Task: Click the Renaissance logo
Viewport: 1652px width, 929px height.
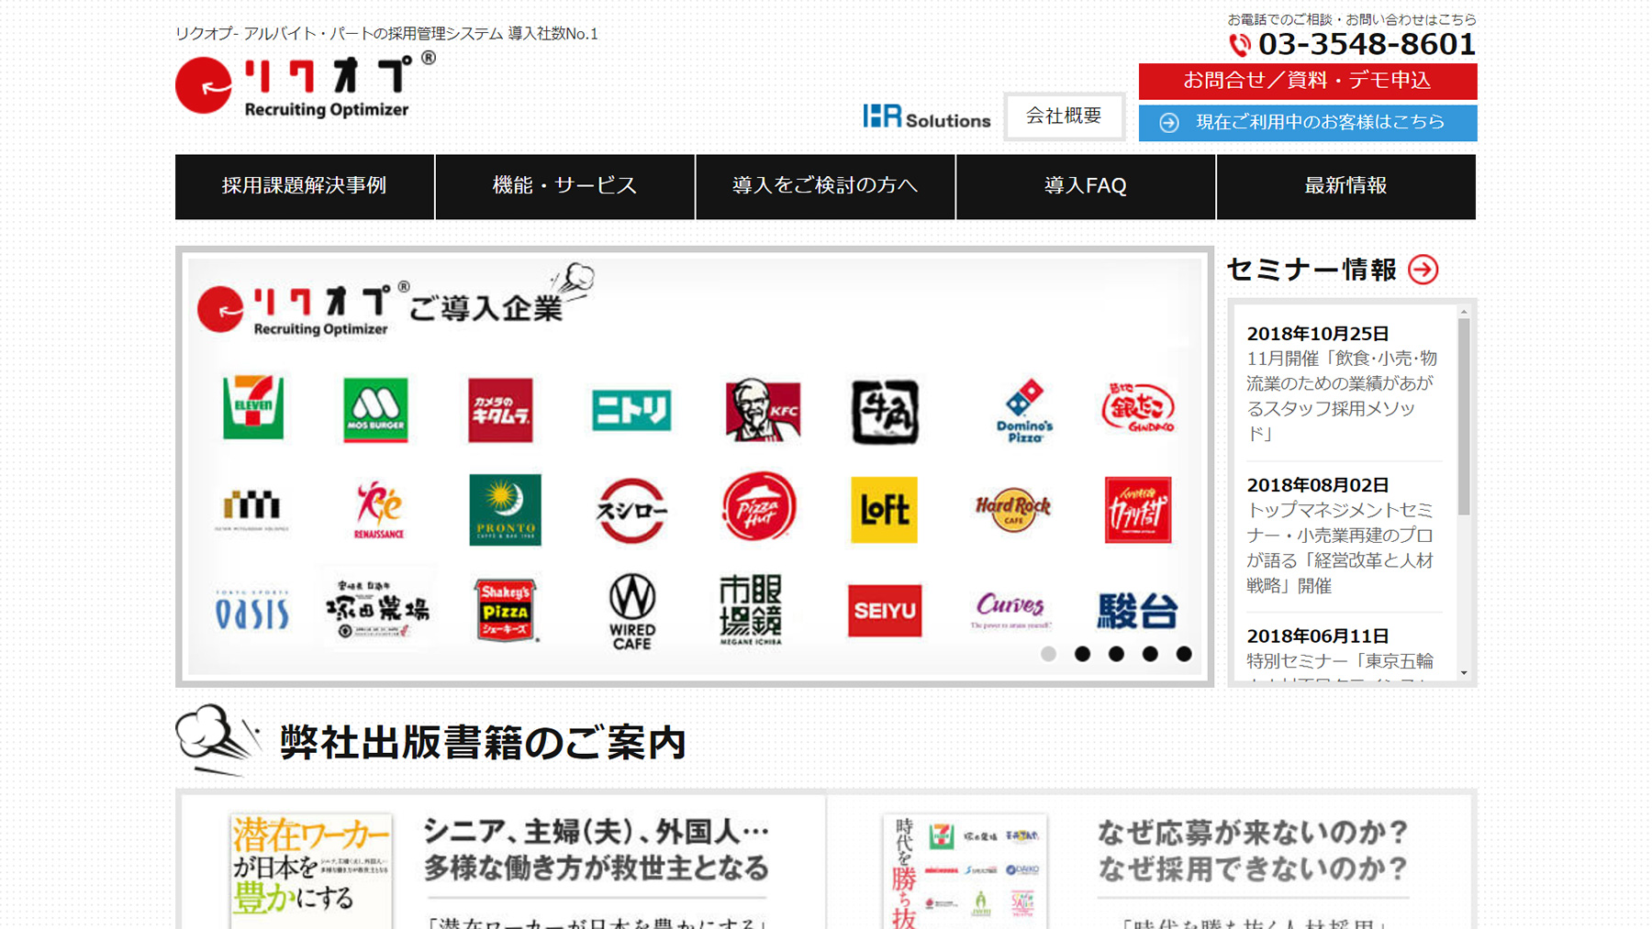Action: (x=378, y=510)
